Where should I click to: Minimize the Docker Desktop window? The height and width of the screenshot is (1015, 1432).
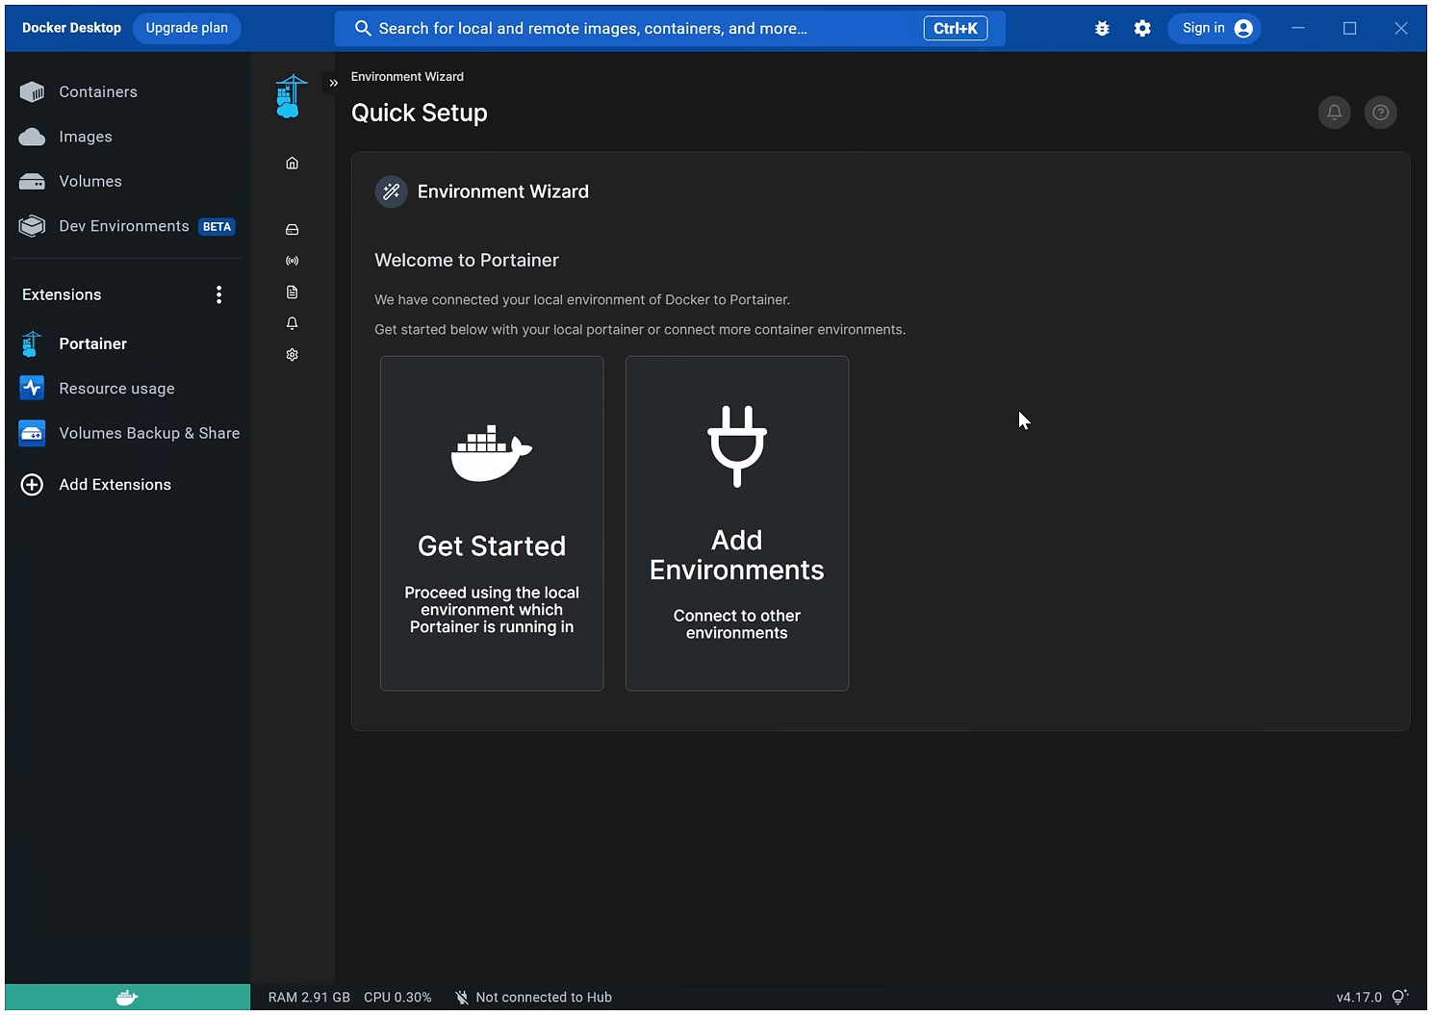point(1298,29)
